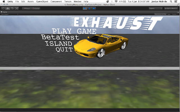Select the Rotate tool
The image size is (180, 112).
[x=12, y=8]
